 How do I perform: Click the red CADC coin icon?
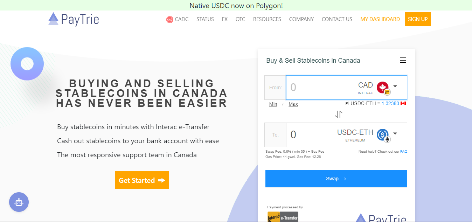[170, 20]
